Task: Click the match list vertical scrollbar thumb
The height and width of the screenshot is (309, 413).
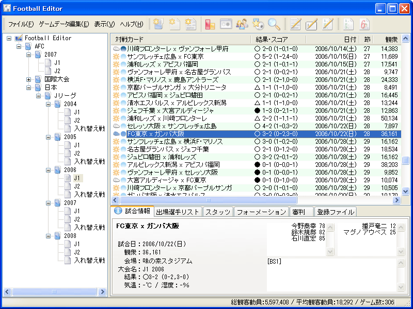Action: (405, 160)
